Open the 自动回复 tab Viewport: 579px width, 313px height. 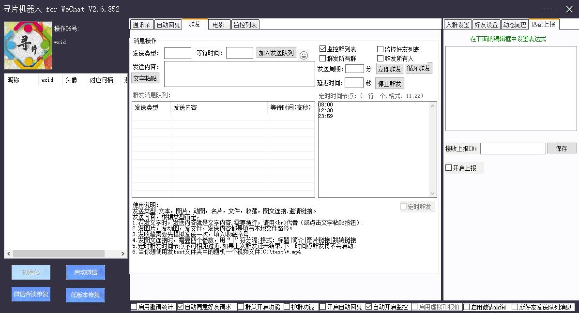coord(168,25)
